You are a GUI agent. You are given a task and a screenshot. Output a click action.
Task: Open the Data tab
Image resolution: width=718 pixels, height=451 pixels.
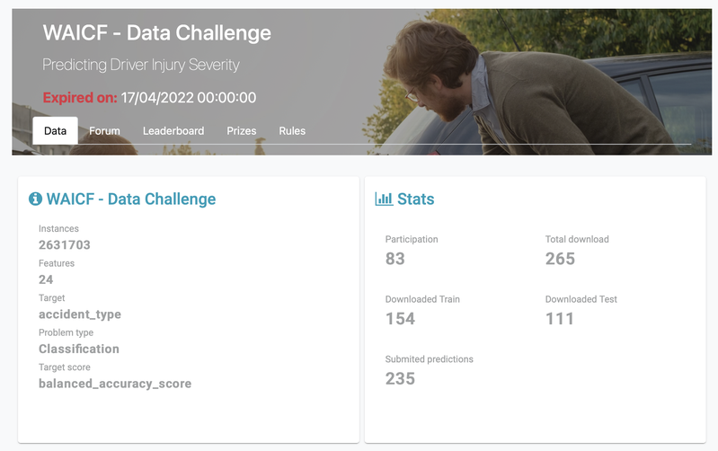click(56, 131)
